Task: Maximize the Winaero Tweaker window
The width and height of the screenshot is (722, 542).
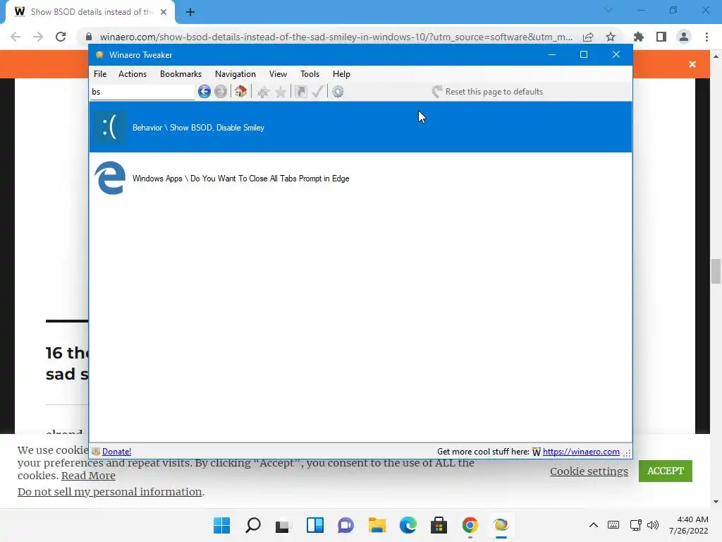Action: tap(583, 54)
